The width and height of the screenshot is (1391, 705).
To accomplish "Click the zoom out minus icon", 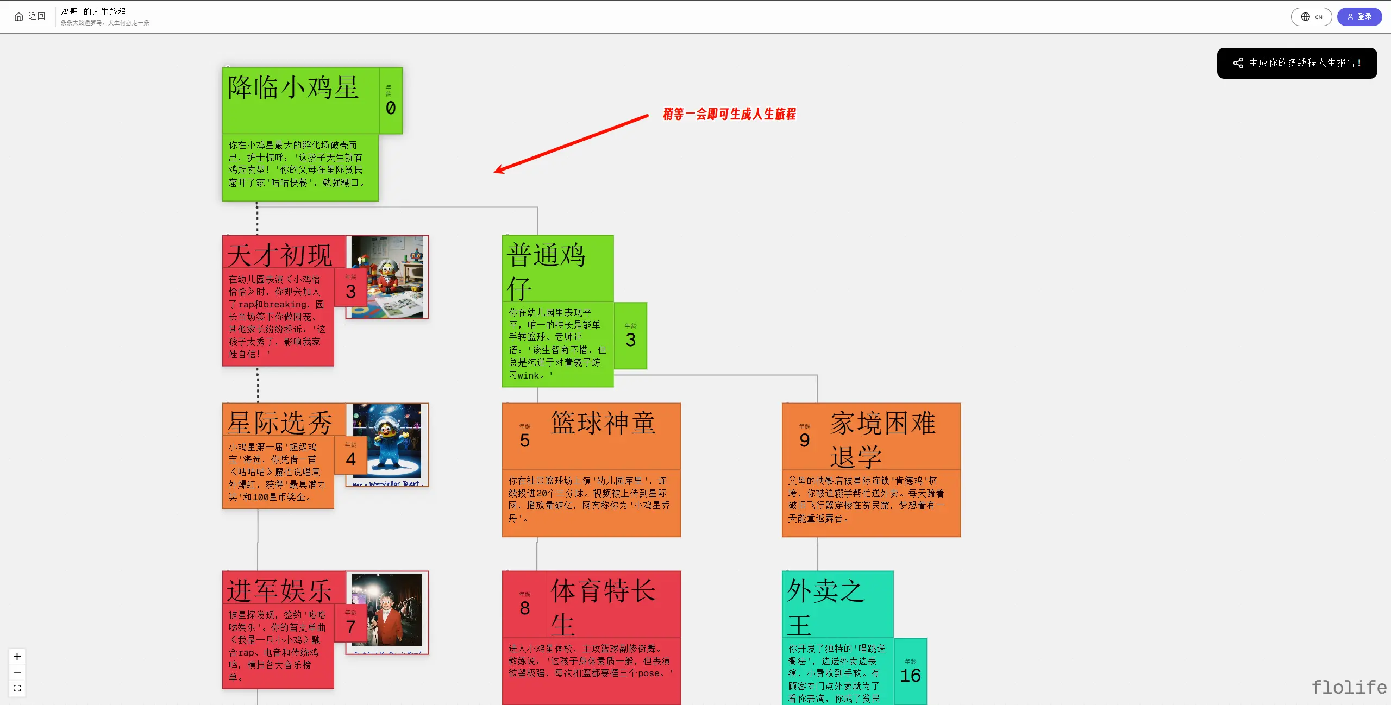I will (17, 672).
